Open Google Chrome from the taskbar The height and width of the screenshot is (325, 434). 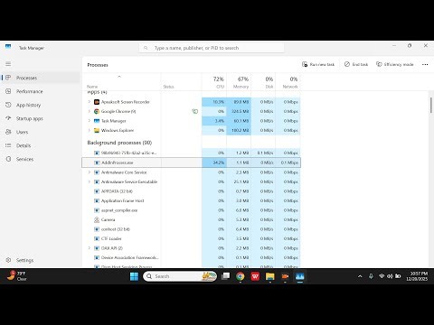pyautogui.click(x=241, y=276)
